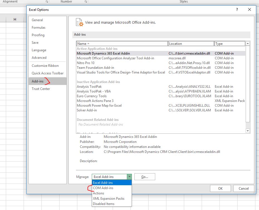Switch to the Formulas category
This screenshot has width=259, height=210.
click(38, 28)
